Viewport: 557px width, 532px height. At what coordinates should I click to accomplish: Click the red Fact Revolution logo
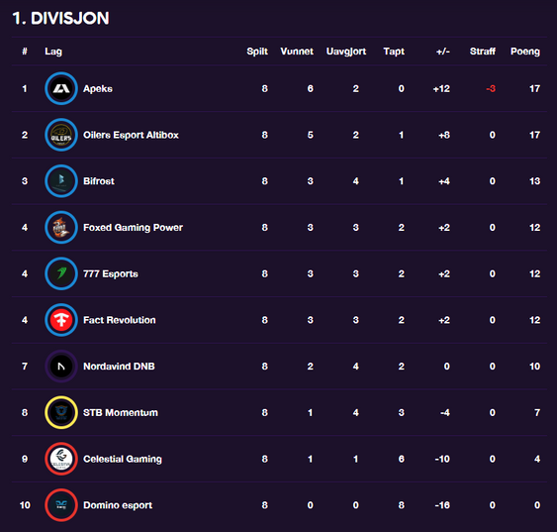61,320
